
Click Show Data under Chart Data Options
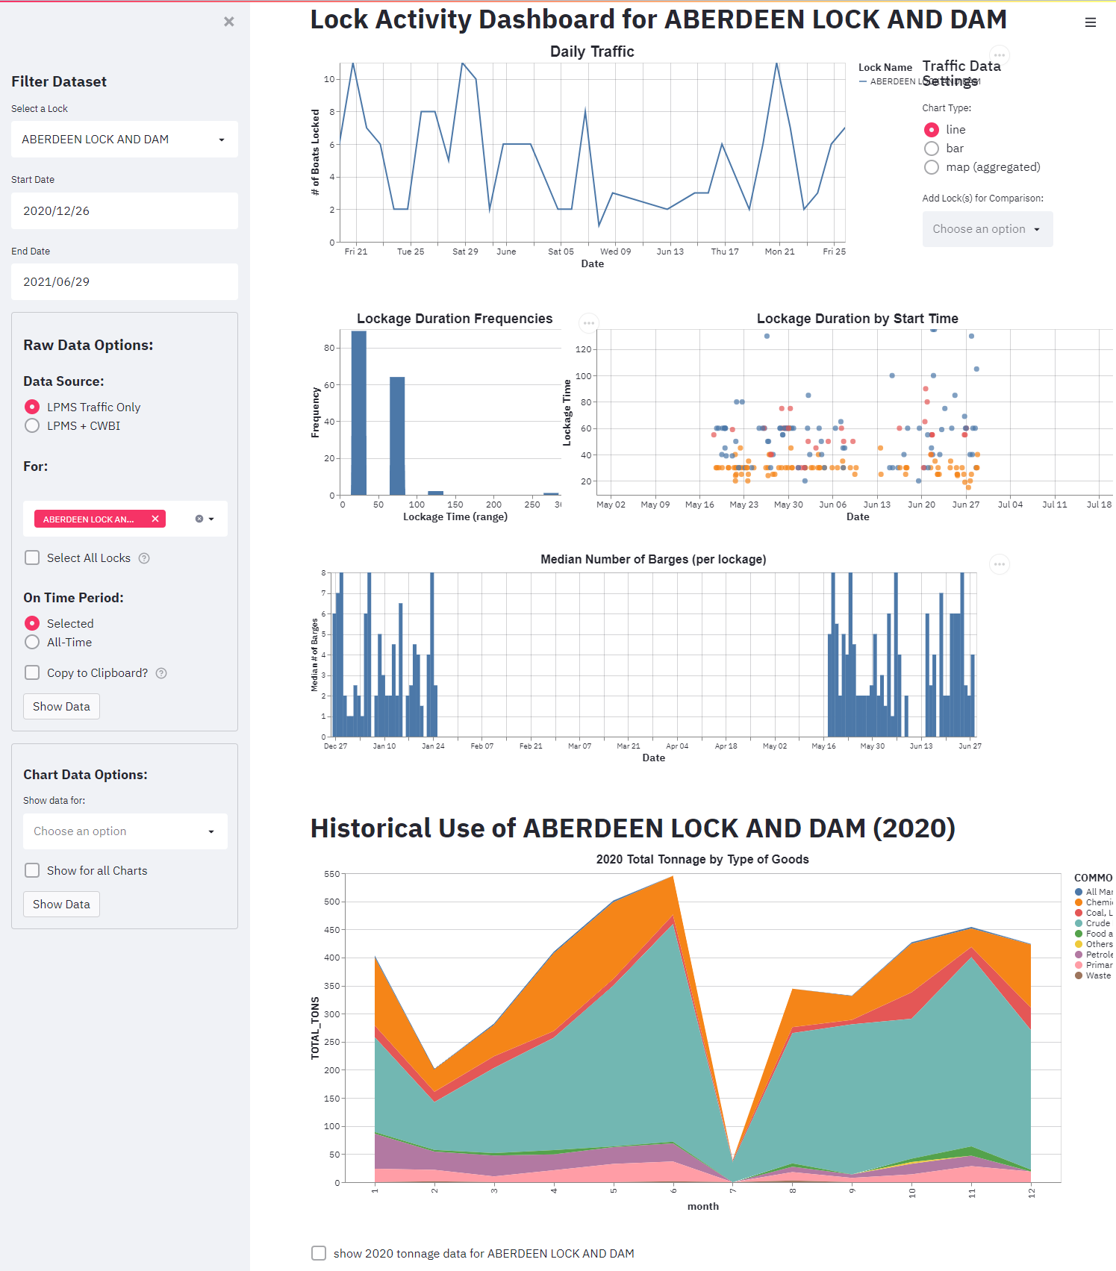(x=61, y=904)
